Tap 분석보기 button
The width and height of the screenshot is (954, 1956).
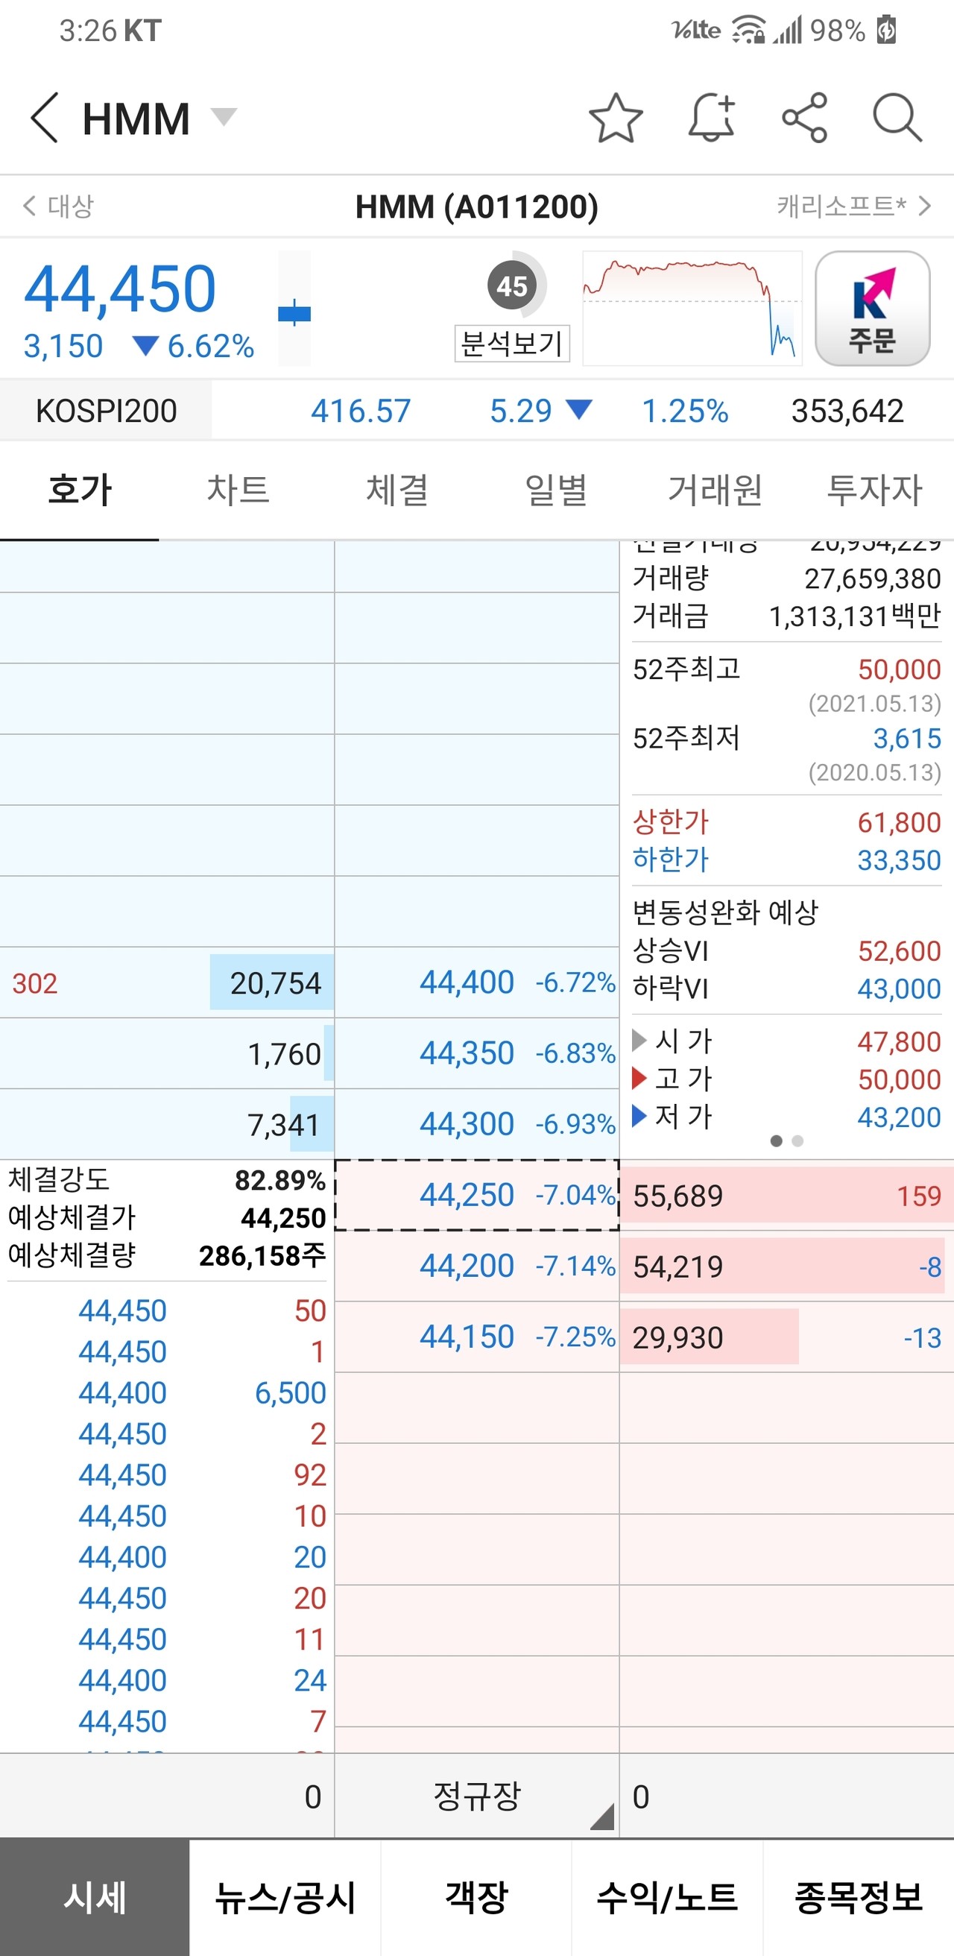pos(512,343)
